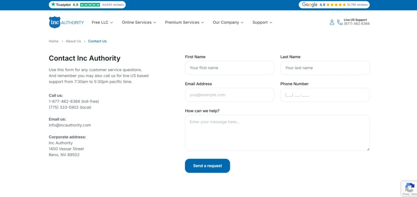Viewport: 417px width, 197px height.
Task: Open the Our Company menu
Action: (x=228, y=22)
